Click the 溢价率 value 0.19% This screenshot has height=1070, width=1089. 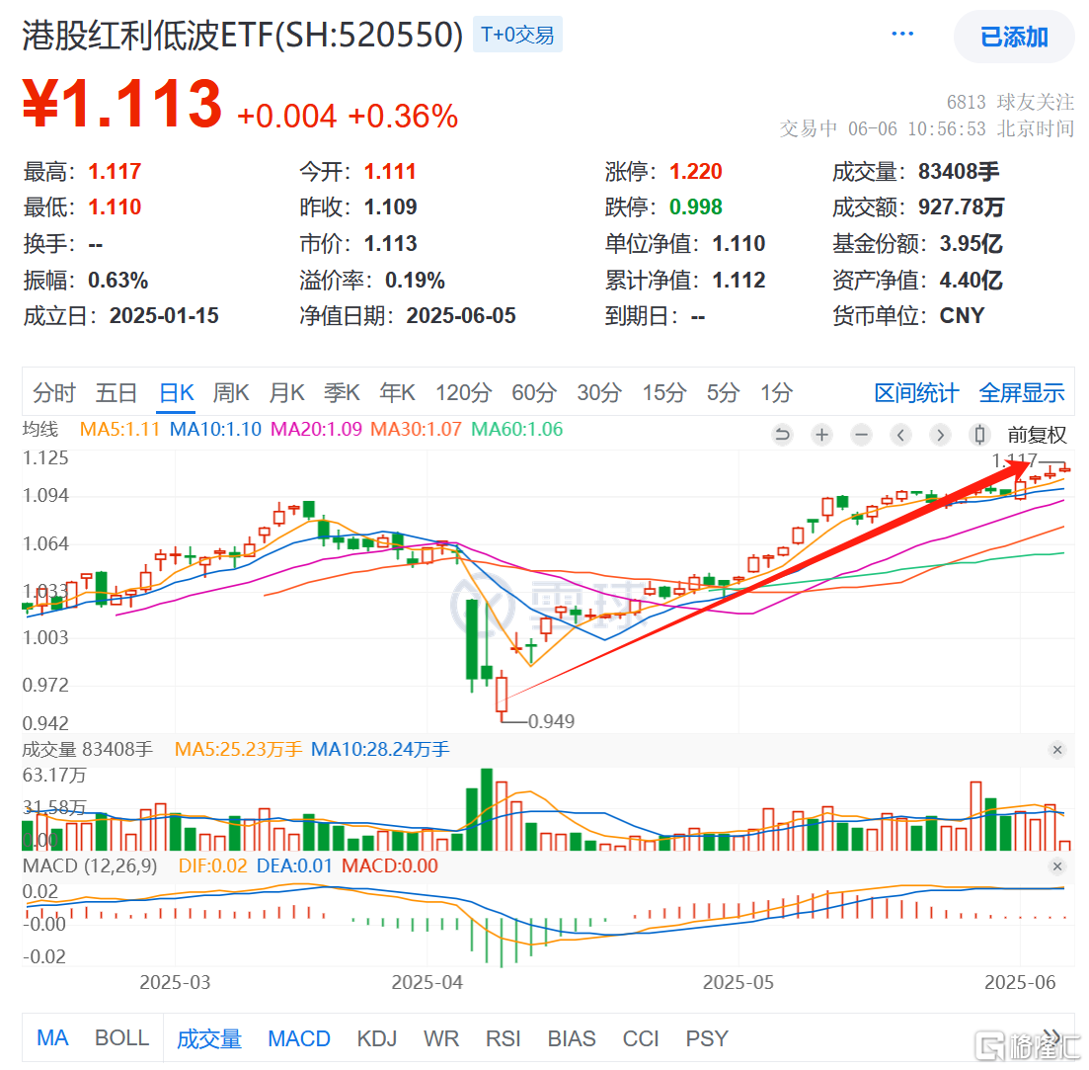point(415,280)
